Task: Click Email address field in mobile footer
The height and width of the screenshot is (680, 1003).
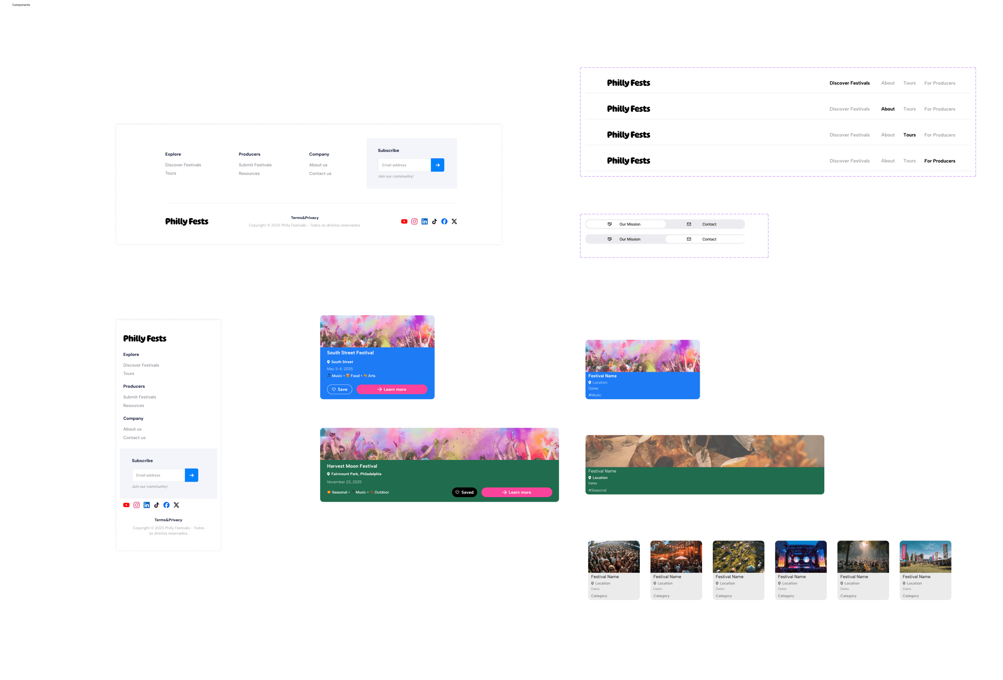Action: (x=158, y=475)
